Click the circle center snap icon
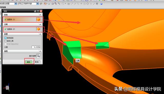The width and height of the screenshot is (164, 94). pyautogui.click(x=85, y=4)
